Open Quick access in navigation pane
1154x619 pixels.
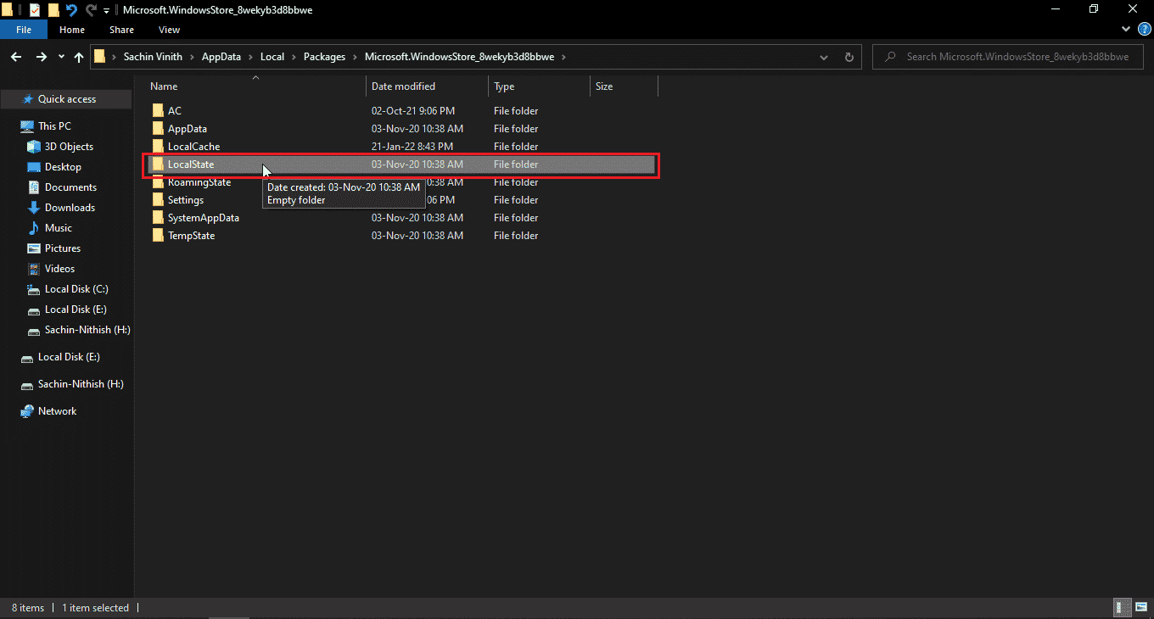pos(66,99)
